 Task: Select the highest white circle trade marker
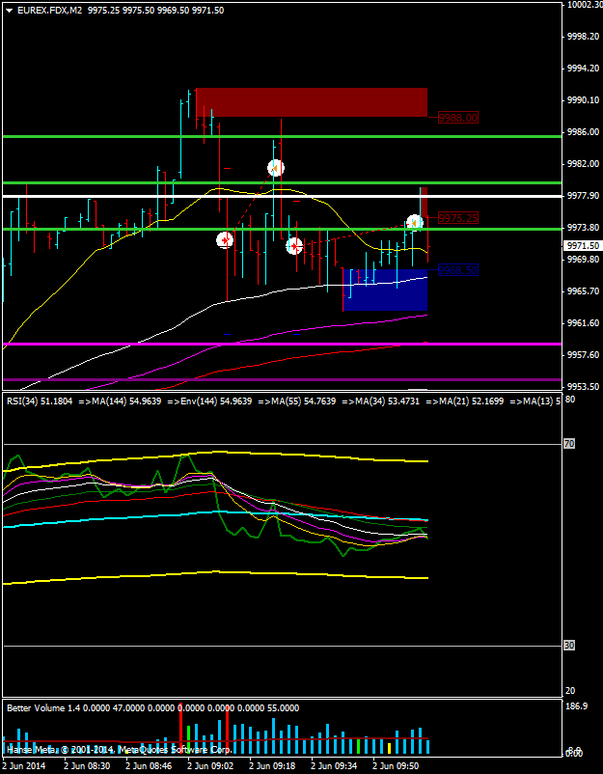click(275, 168)
